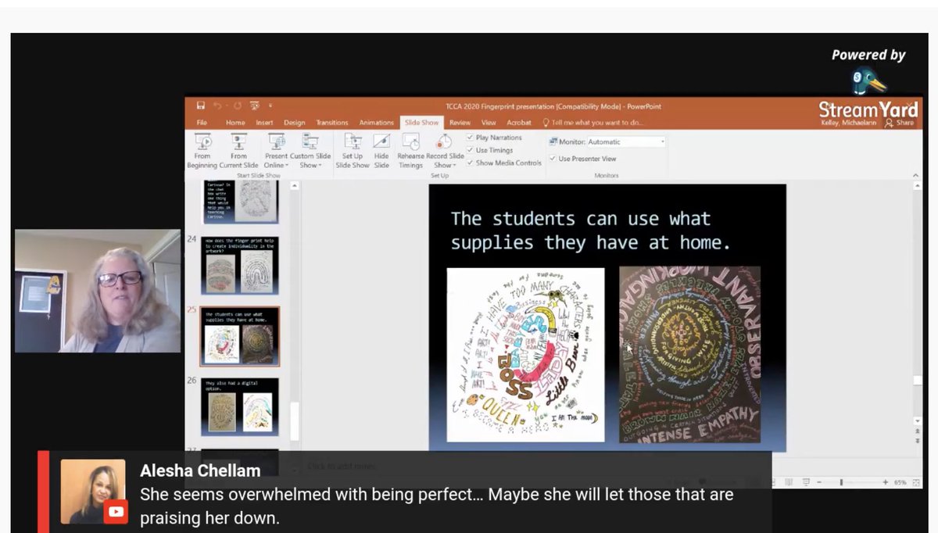Screen dimensions: 938x533
Task: Switch to the Insert tab
Action: click(264, 123)
